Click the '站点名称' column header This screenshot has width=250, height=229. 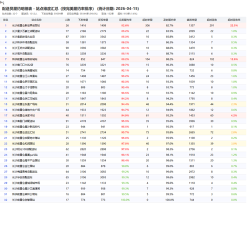click(x=36, y=20)
